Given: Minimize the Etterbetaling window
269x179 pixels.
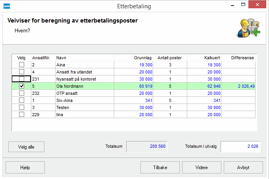Looking at the screenshot, I should 232,6.
